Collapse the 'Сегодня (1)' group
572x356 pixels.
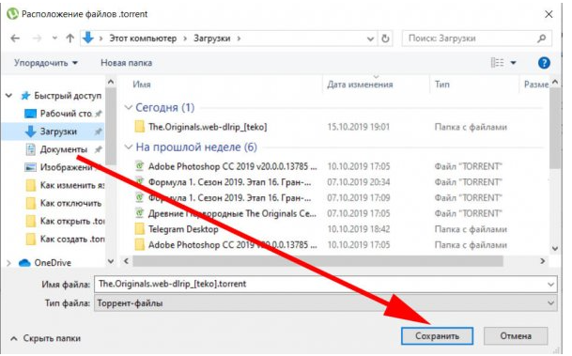point(128,108)
